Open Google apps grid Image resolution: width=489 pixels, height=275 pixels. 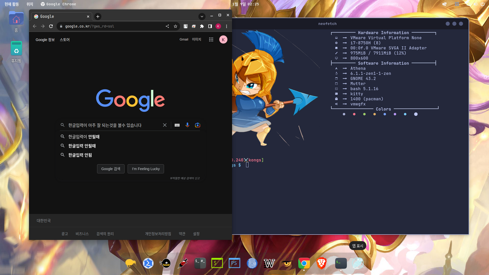211,39
